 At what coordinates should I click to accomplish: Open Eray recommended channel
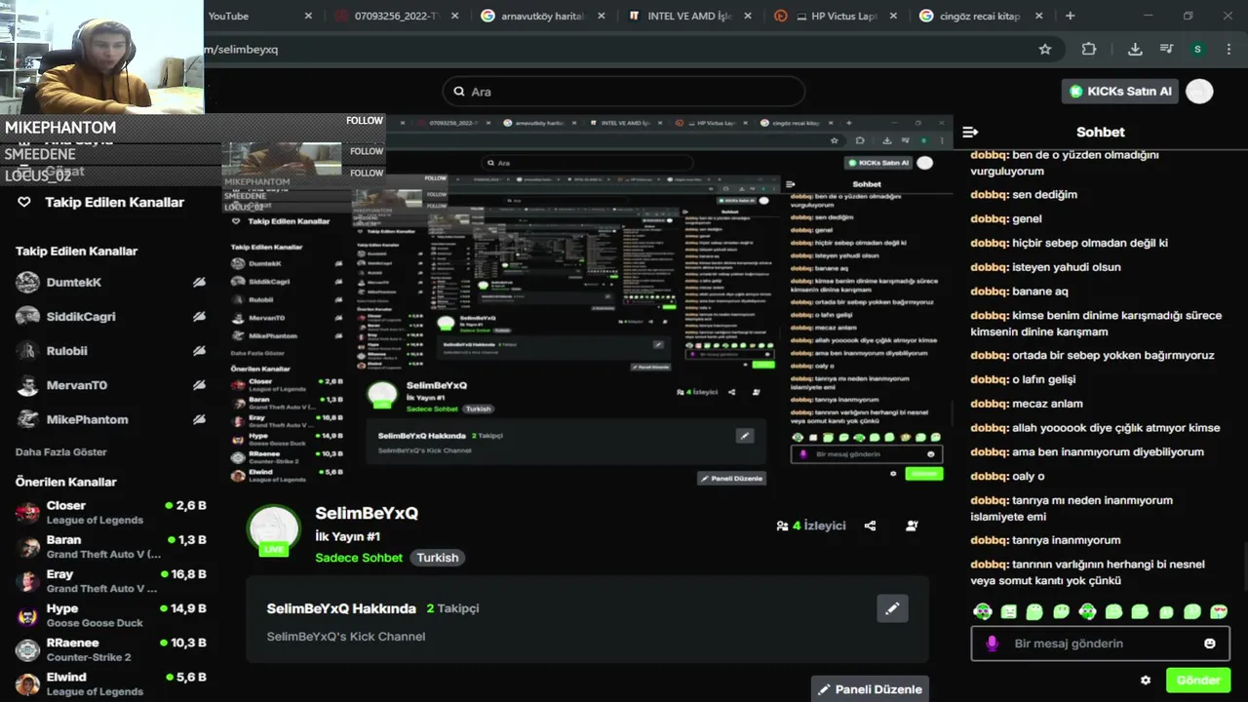[111, 581]
